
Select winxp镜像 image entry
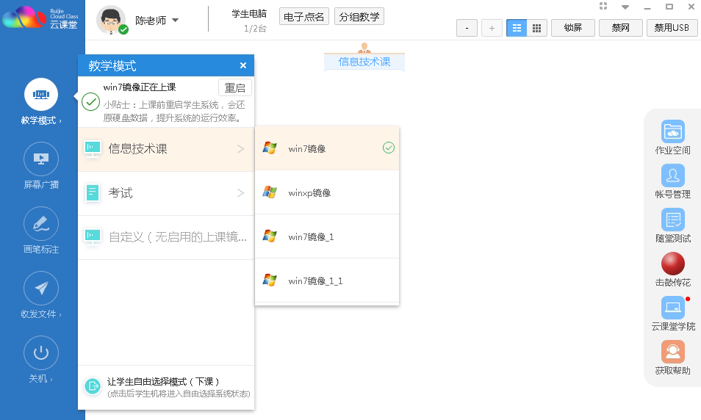326,192
